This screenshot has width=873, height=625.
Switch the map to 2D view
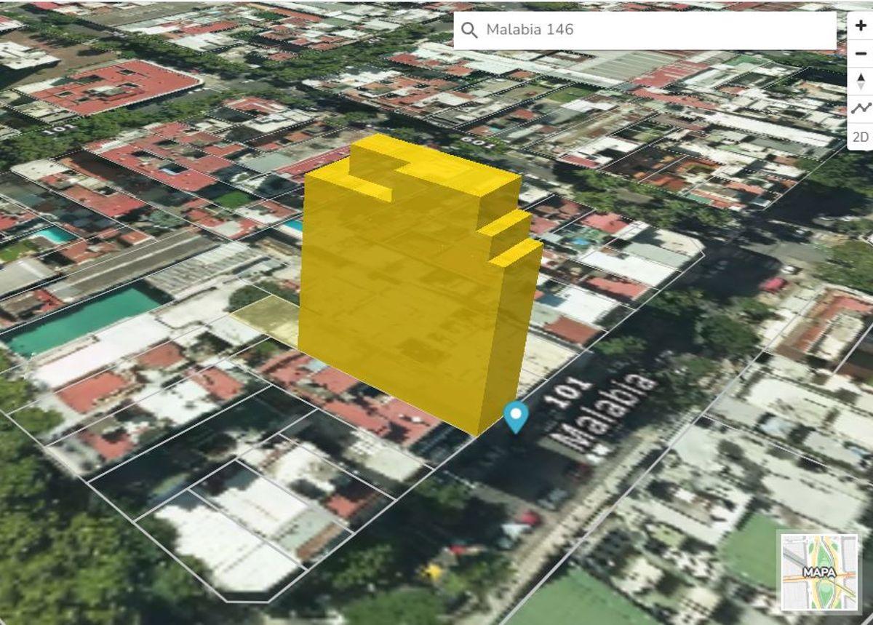(x=861, y=137)
